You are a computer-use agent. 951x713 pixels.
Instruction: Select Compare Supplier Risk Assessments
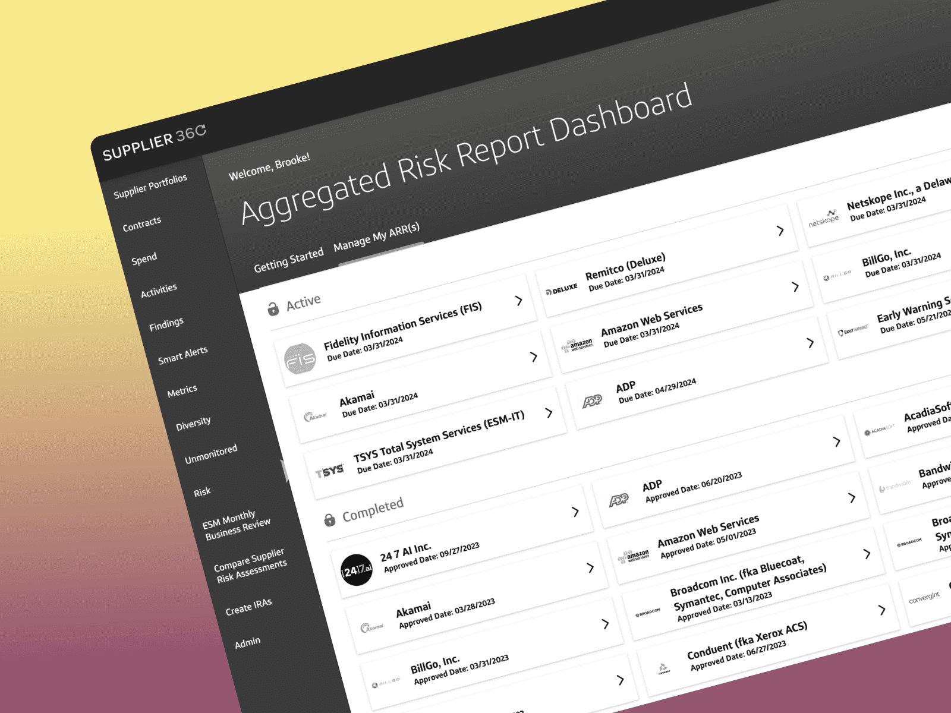250,566
